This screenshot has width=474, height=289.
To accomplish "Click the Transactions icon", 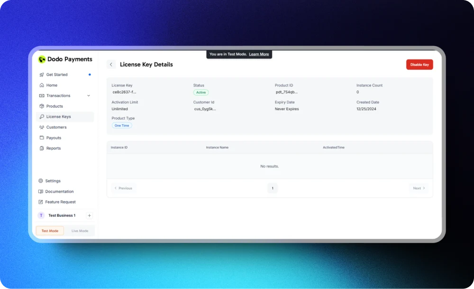I will tap(41, 95).
